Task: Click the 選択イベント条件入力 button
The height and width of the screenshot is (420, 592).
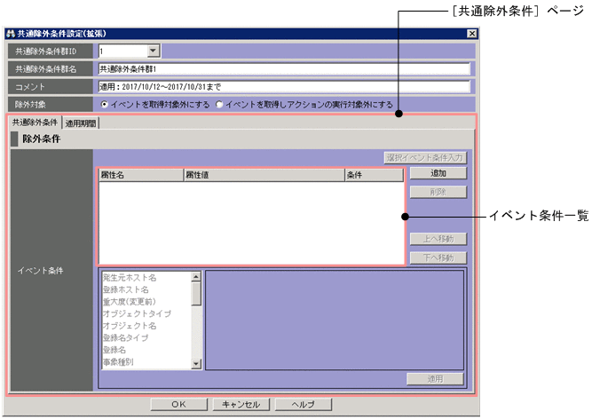Action: pos(425,157)
